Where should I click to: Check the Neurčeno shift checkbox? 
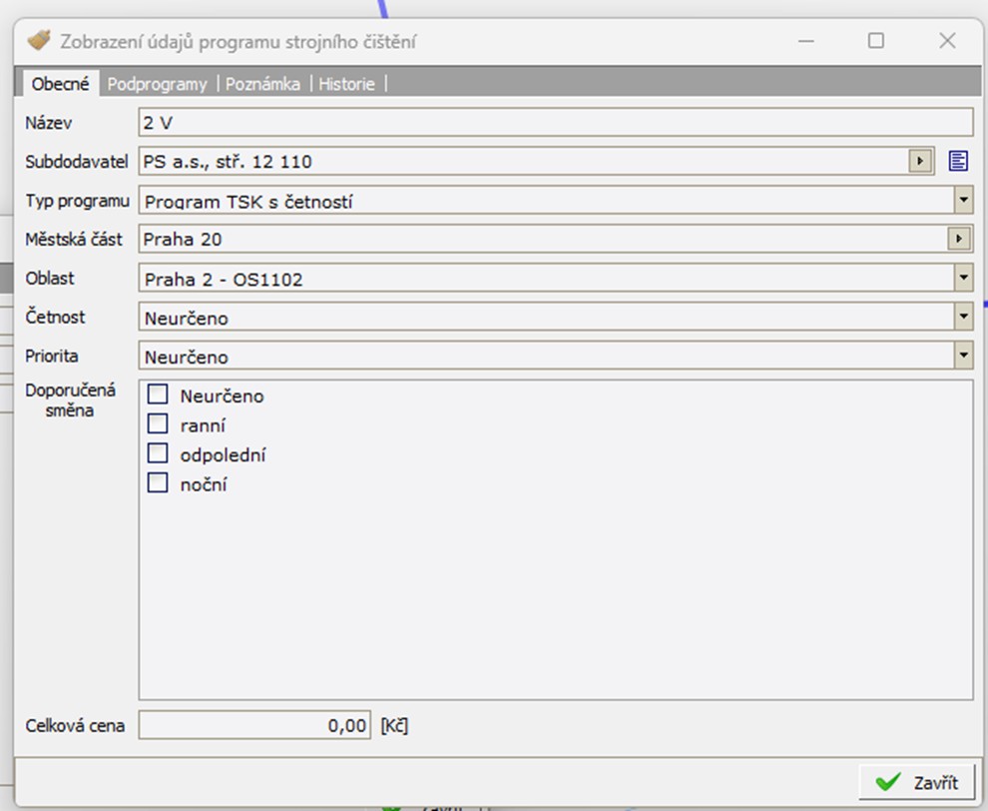point(158,395)
